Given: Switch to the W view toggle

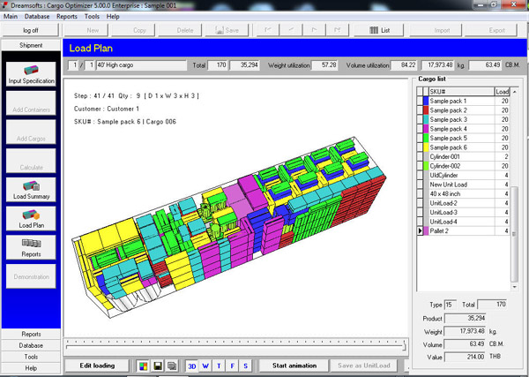Looking at the screenshot, I should click(x=205, y=366).
